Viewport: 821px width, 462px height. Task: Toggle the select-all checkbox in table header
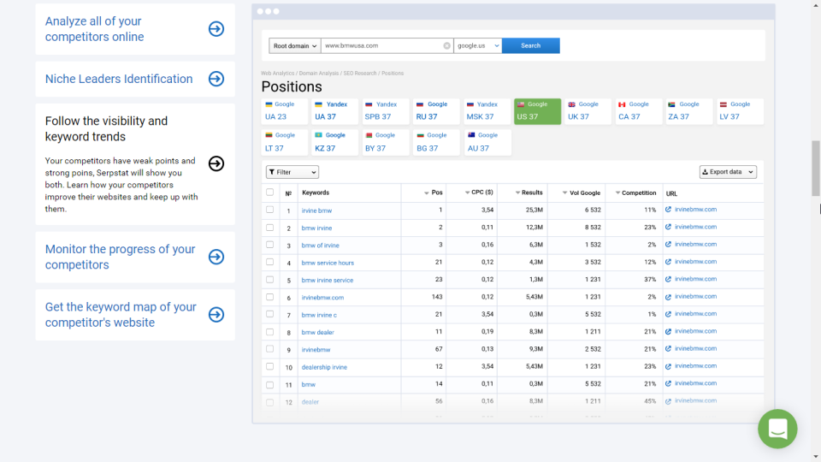(269, 192)
